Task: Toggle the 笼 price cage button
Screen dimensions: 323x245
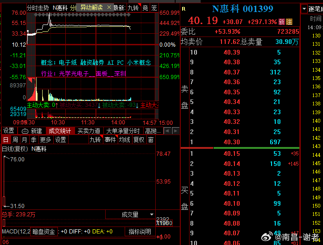Action: click(x=154, y=8)
